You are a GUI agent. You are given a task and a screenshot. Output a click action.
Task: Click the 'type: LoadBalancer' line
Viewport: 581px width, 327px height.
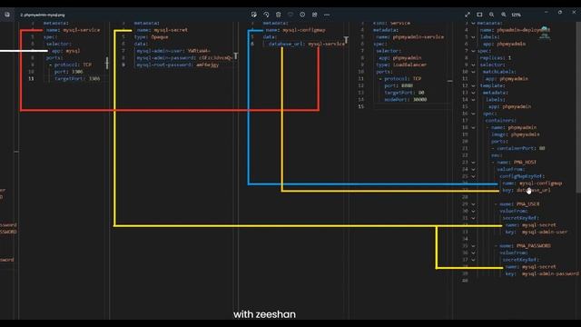click(401, 64)
